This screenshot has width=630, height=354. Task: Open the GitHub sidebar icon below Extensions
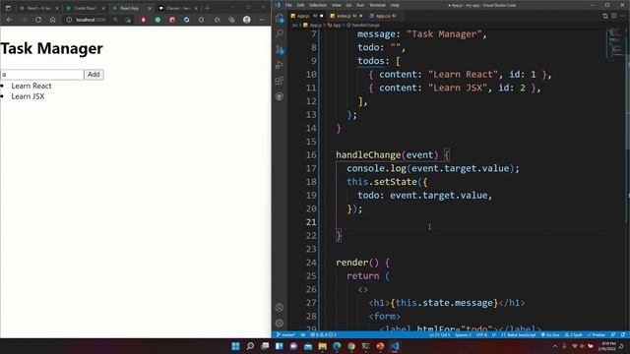280,96
